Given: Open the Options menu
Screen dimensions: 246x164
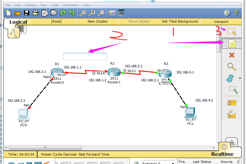Looking at the screenshot, I should coord(30,5).
